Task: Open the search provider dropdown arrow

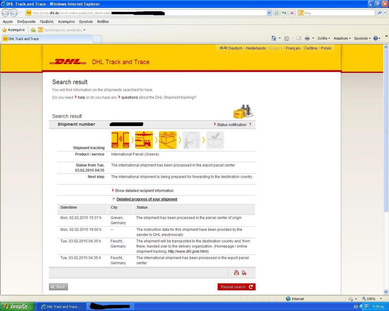Action: point(384,13)
